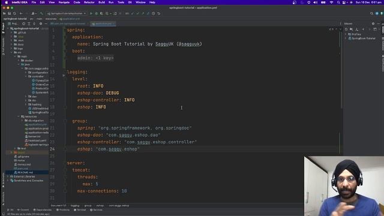This screenshot has height=216, width=384.
Task: Select README.md in project tree
Action: pos(25,173)
